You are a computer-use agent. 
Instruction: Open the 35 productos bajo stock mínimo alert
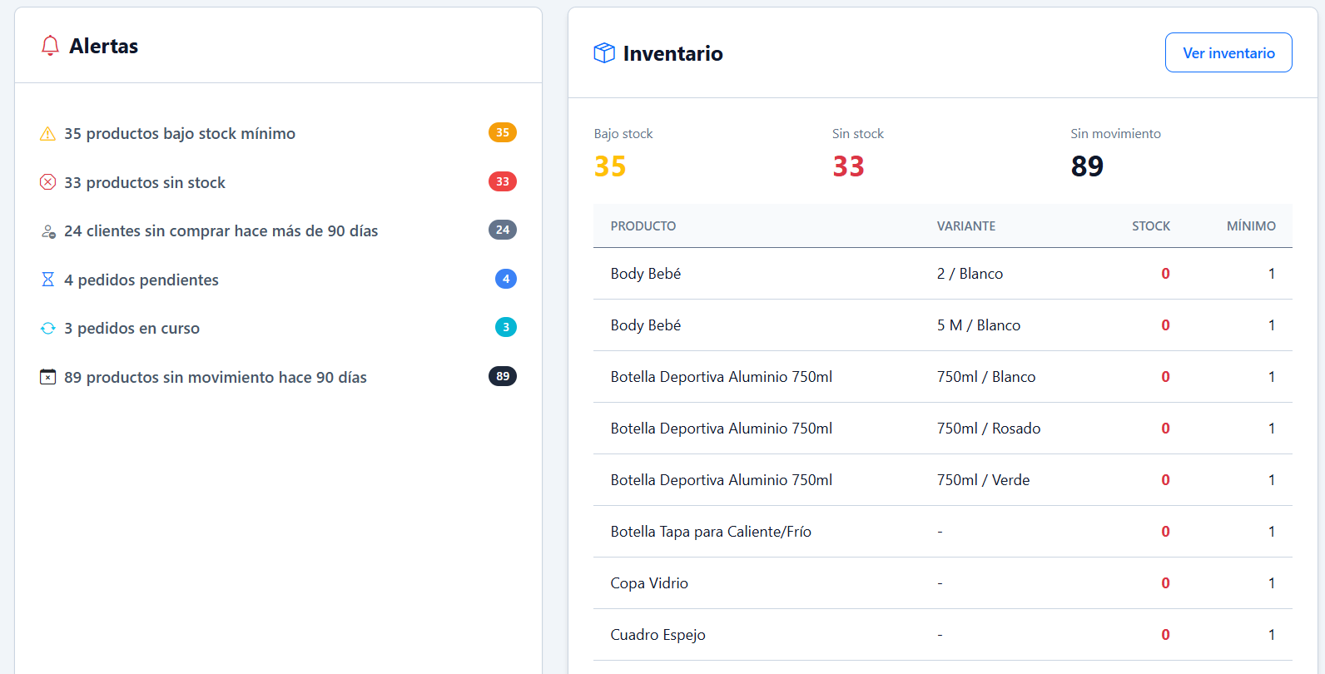(278, 133)
